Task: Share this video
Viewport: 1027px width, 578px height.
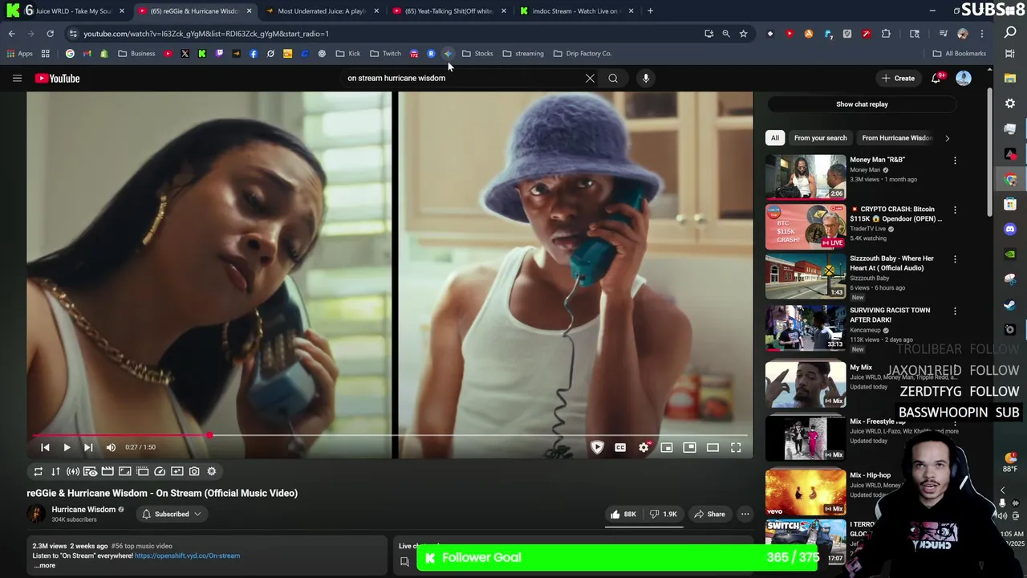Action: (x=709, y=514)
